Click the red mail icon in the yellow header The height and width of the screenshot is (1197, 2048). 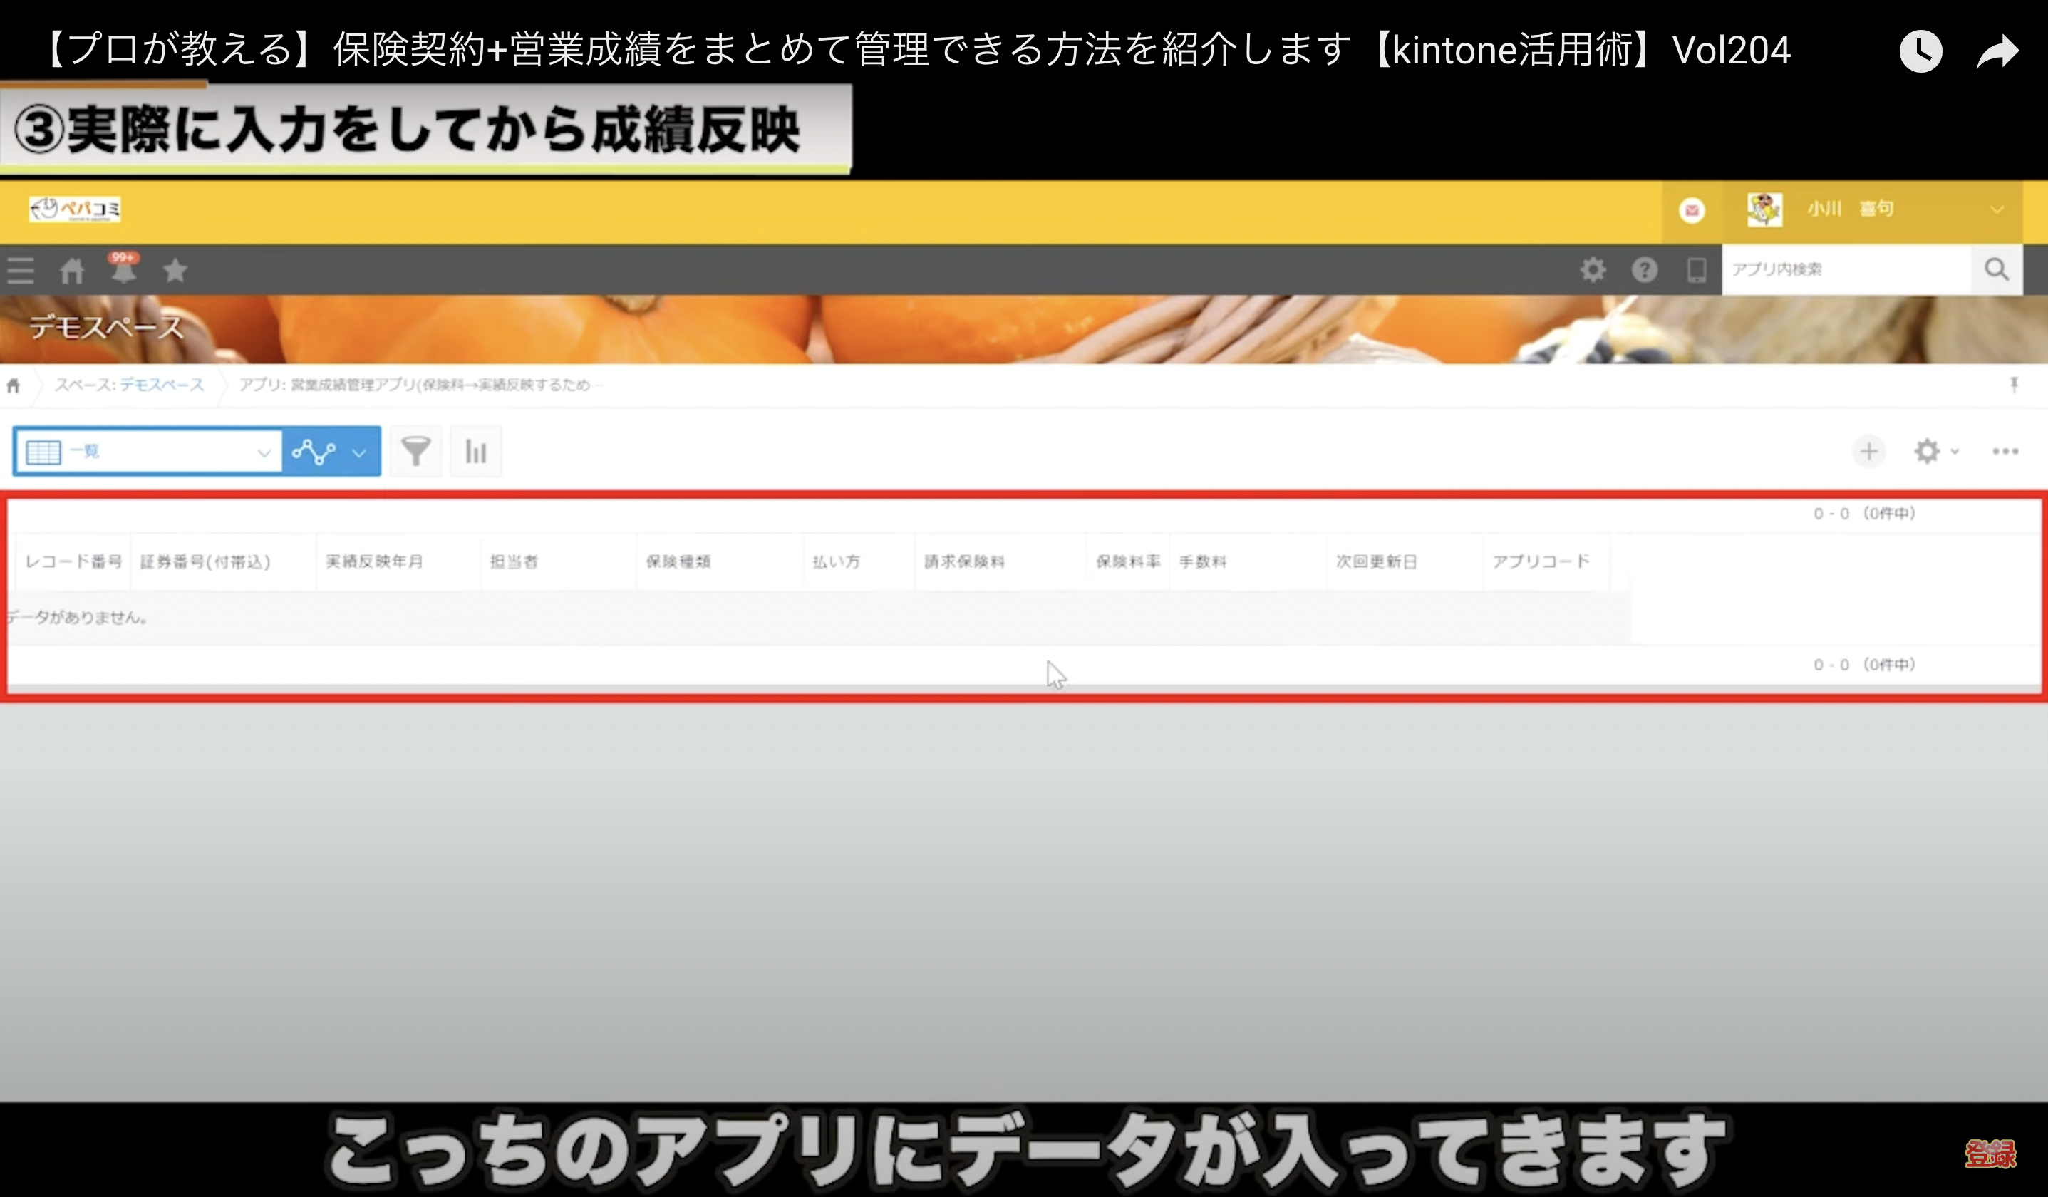tap(1692, 210)
